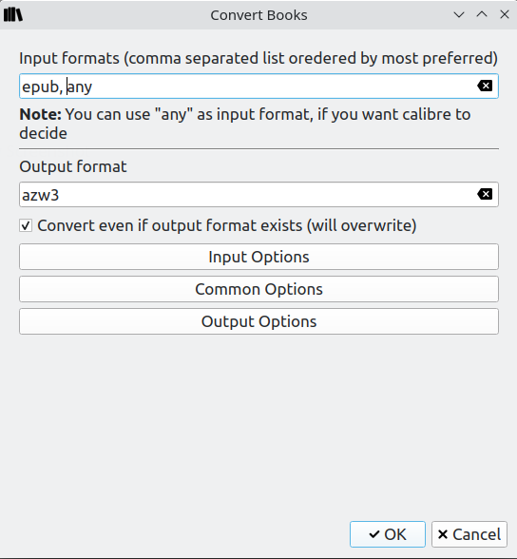Click the calibre books icon in title bar
The height and width of the screenshot is (559, 517).
13,14
